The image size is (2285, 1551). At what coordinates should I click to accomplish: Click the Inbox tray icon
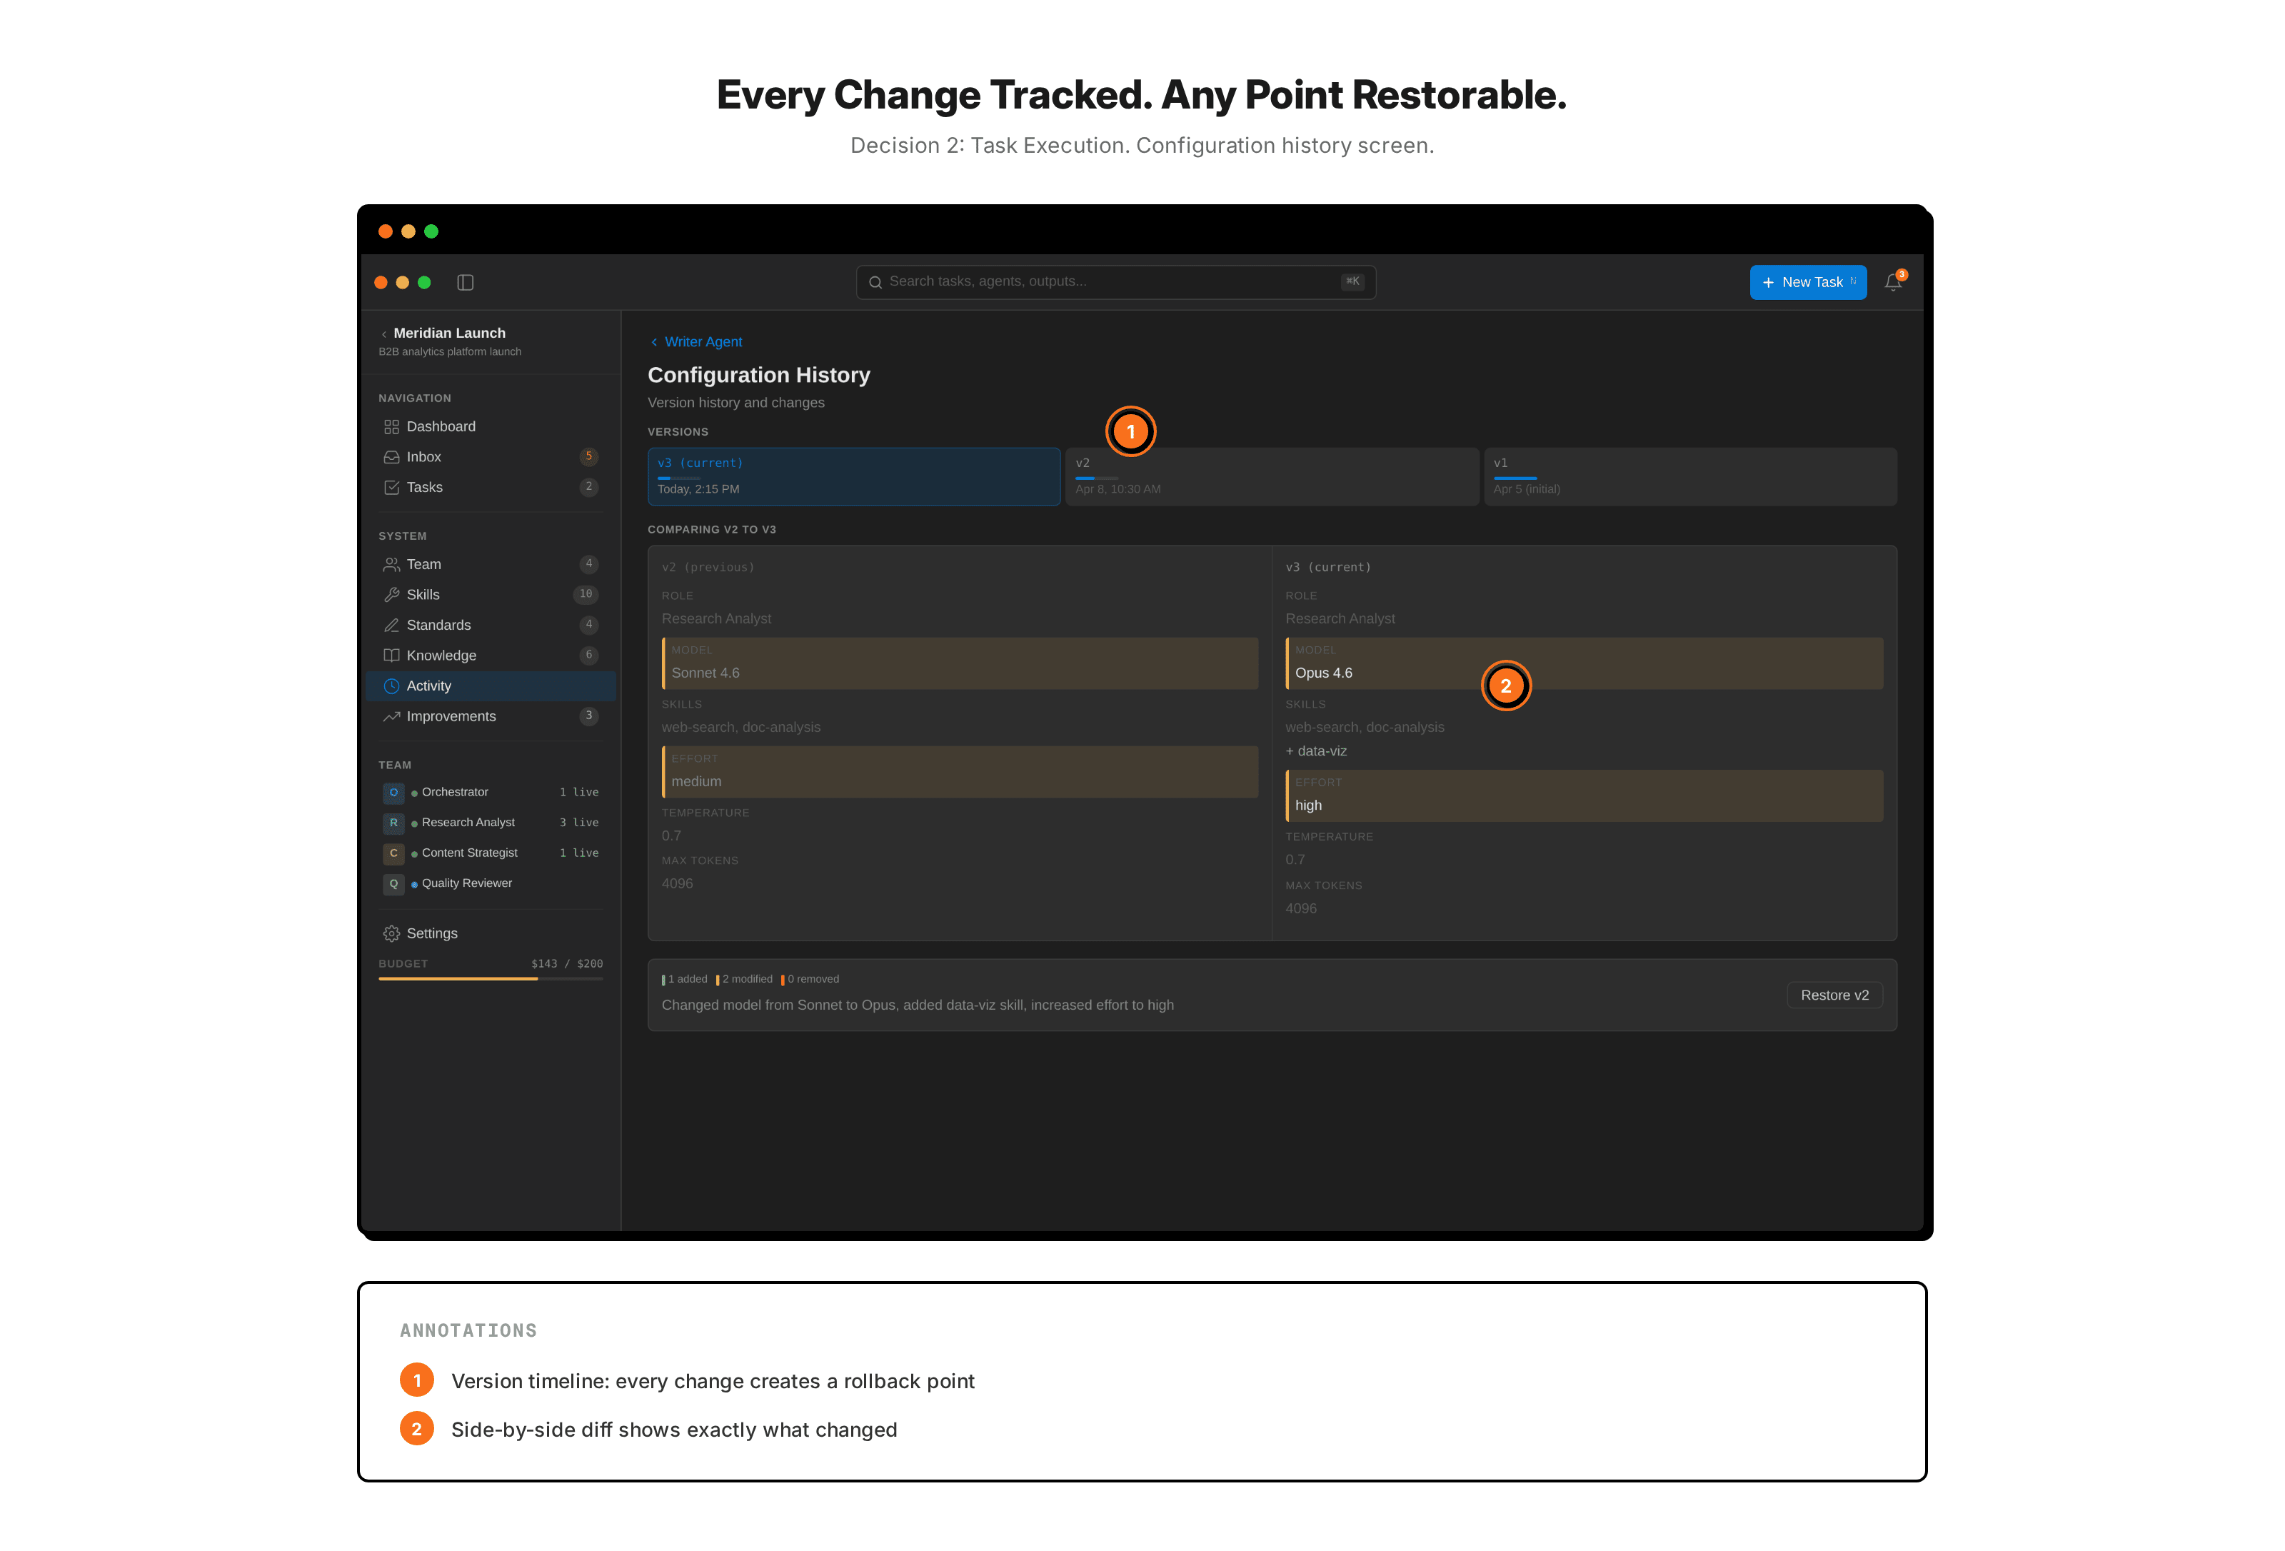(391, 457)
